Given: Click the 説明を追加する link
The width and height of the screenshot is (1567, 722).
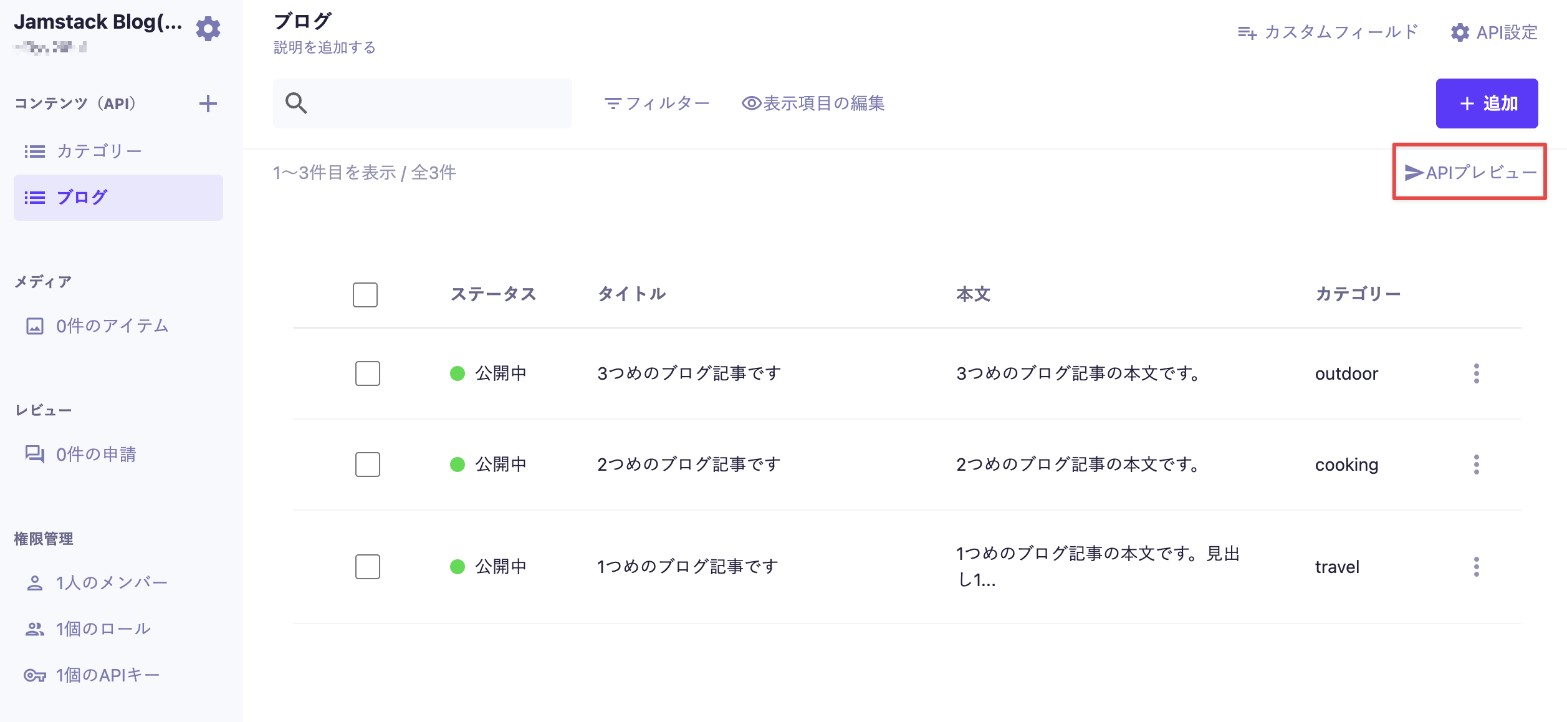Looking at the screenshot, I should (324, 48).
